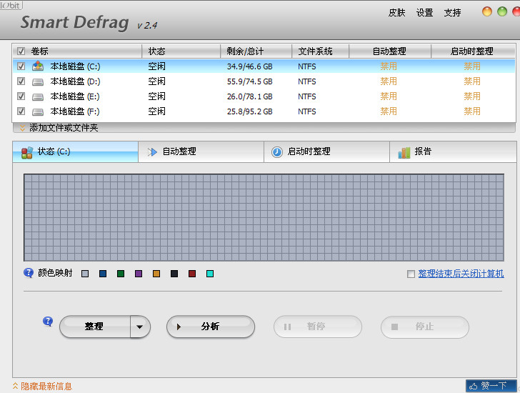Click the 文件系统 column header
The image size is (520, 393).
click(x=320, y=51)
